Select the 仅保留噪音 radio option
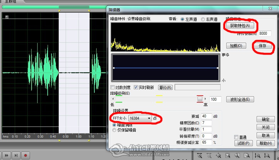The height and width of the screenshot is (160, 279). (114, 130)
